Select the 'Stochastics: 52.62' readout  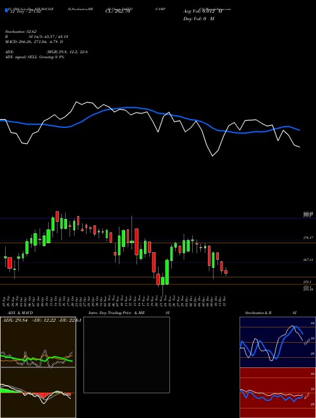pos(21,32)
